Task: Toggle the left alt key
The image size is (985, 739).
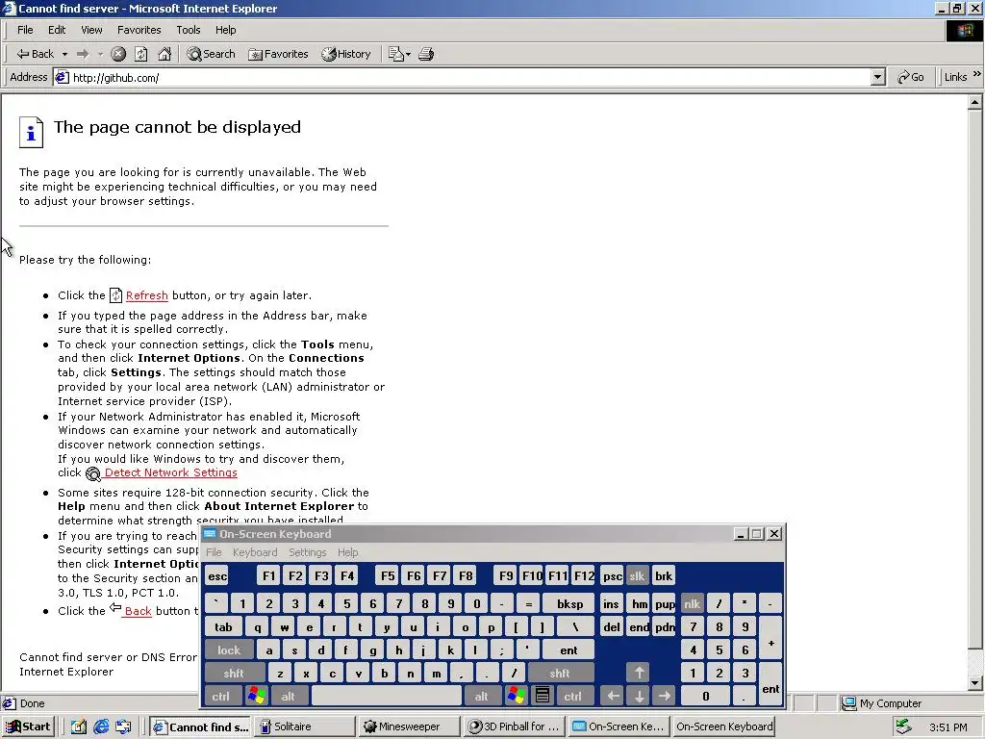Action: tap(289, 696)
